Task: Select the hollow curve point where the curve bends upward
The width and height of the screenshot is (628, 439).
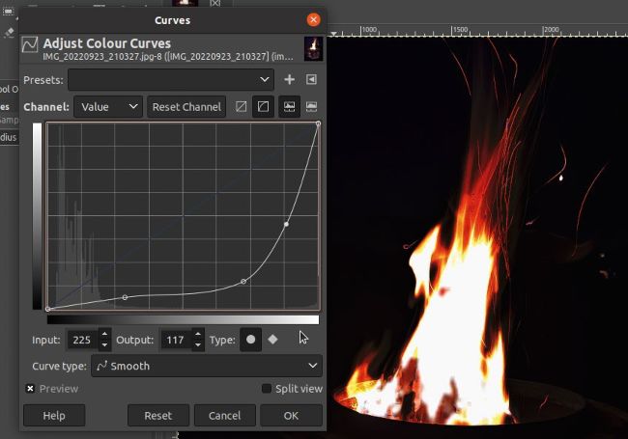Action: click(243, 282)
